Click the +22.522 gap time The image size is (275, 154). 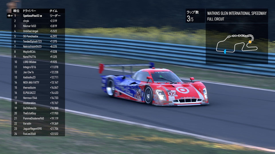tap(54, 134)
